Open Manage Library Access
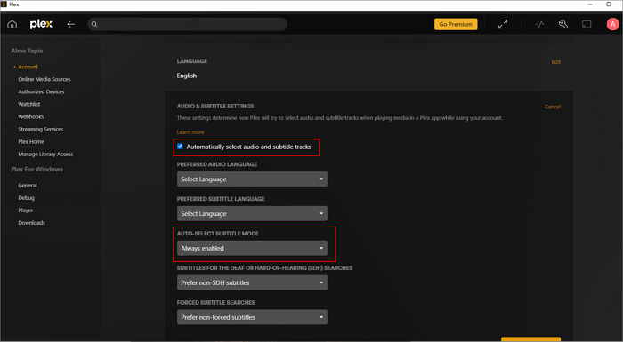The image size is (623, 342). (x=45, y=155)
